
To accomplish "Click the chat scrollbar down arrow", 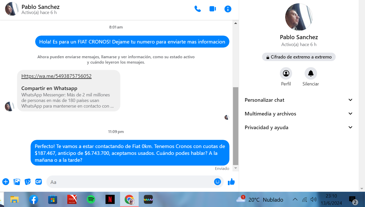I will coord(236,168).
